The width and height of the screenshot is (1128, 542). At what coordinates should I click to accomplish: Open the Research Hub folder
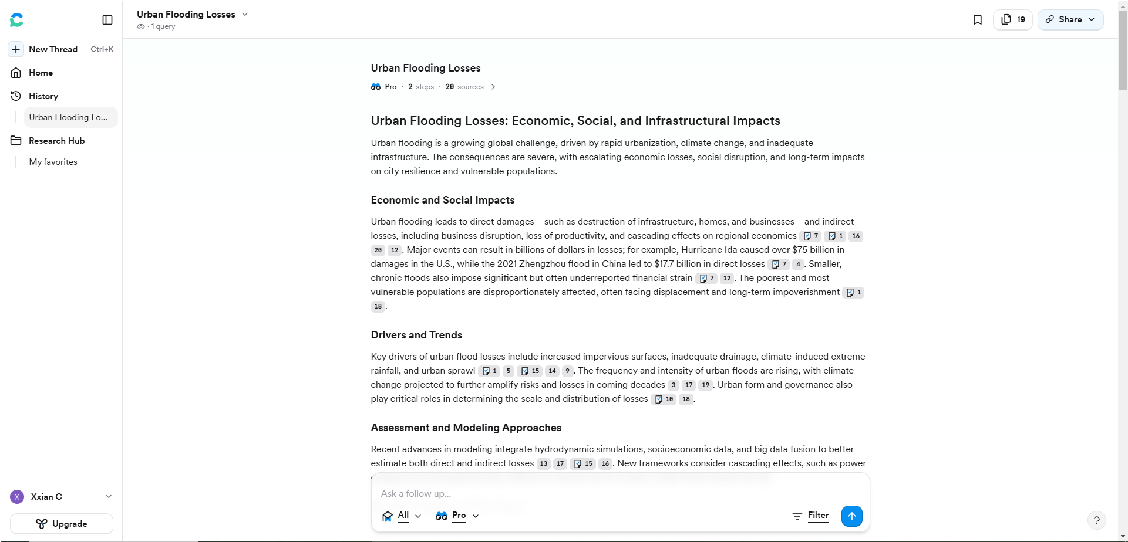[57, 140]
